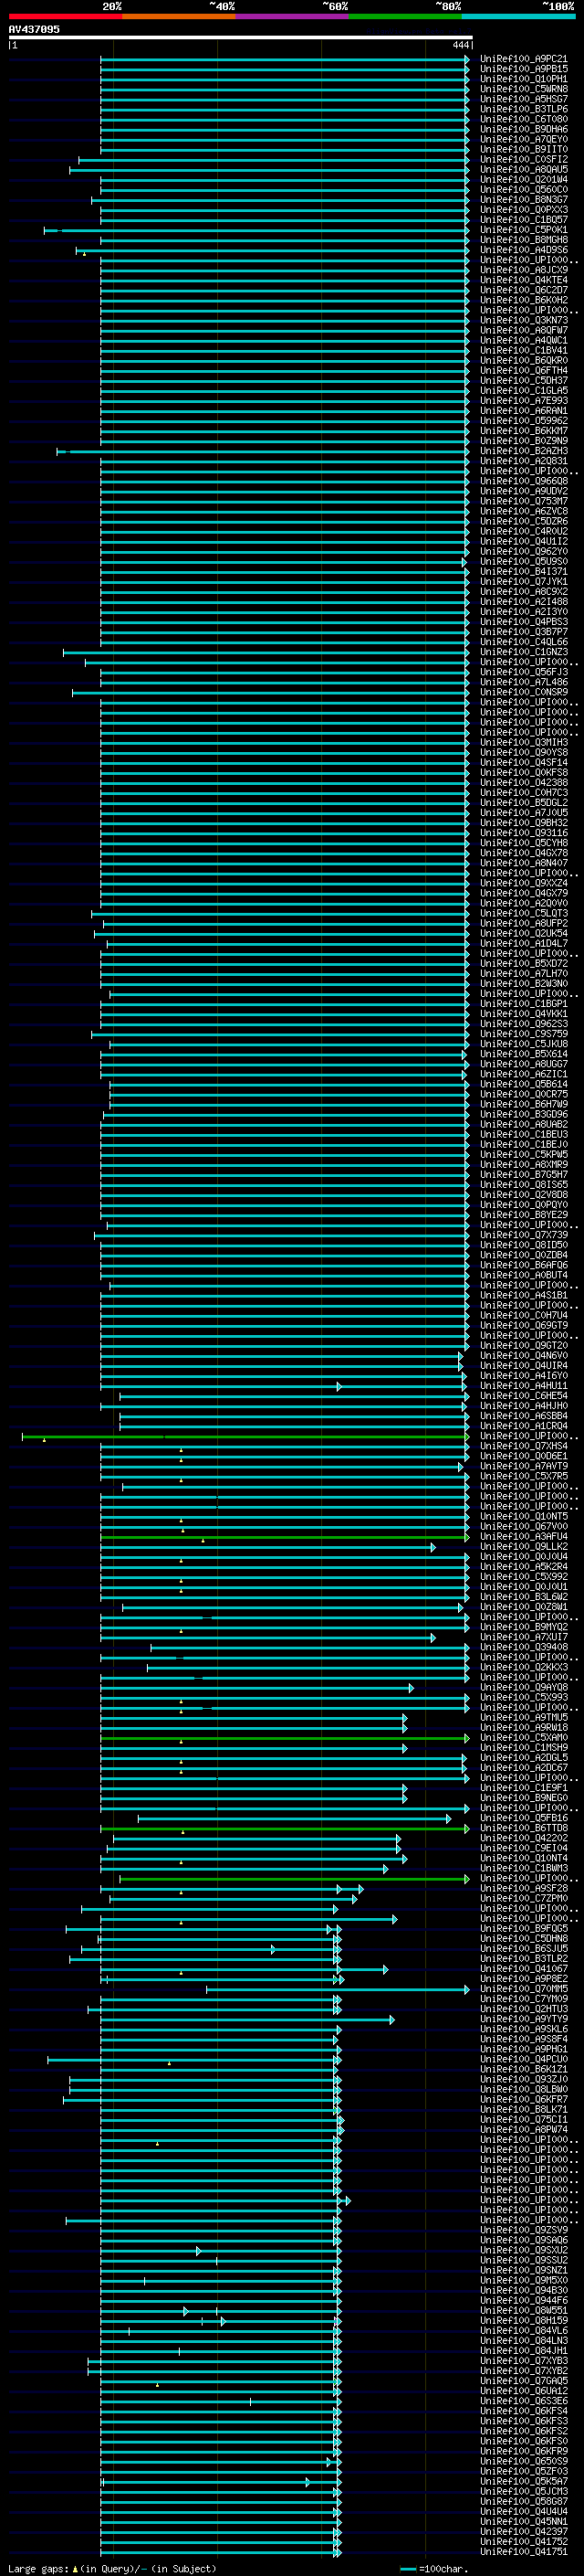Open hit UniRef100_Q10PH1
584x2576 pixels.
click(x=524, y=79)
